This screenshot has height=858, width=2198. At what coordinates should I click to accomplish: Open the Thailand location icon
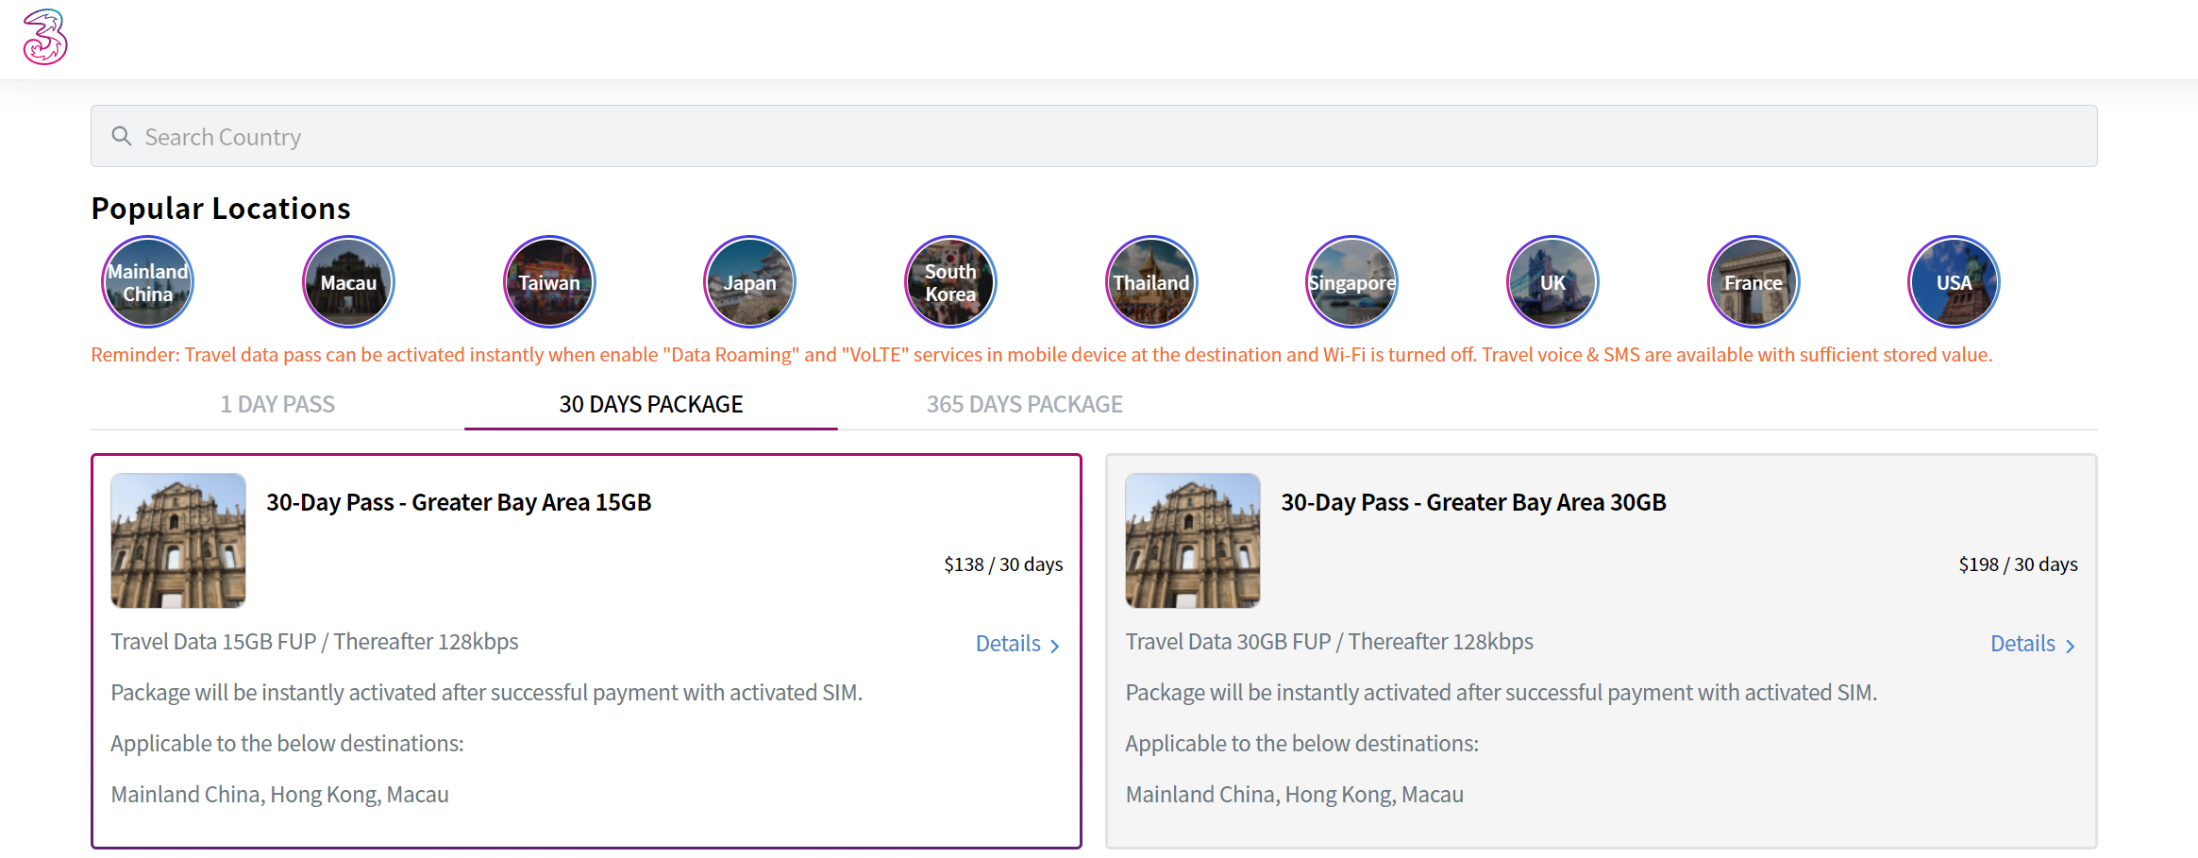pos(1151,282)
